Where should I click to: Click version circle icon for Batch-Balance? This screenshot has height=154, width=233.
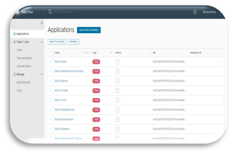click(117, 81)
